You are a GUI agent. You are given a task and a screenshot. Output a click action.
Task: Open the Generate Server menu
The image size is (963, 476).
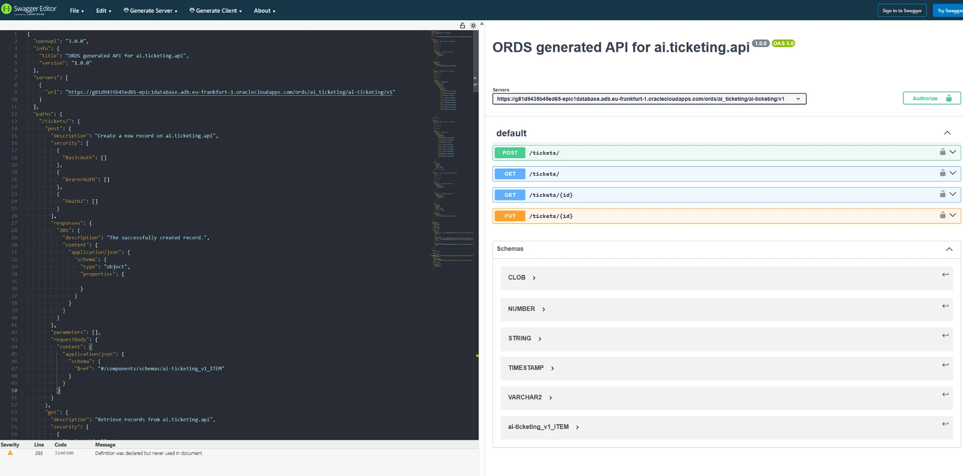click(x=151, y=10)
